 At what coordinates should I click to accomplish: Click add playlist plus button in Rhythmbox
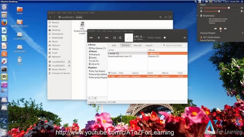tap(89, 98)
